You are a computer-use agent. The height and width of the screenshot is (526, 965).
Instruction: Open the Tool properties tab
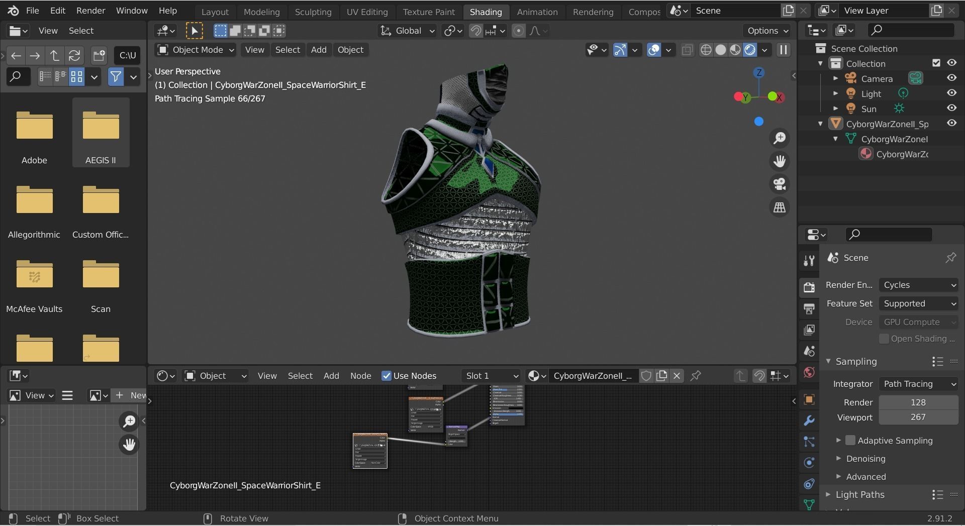(x=809, y=260)
